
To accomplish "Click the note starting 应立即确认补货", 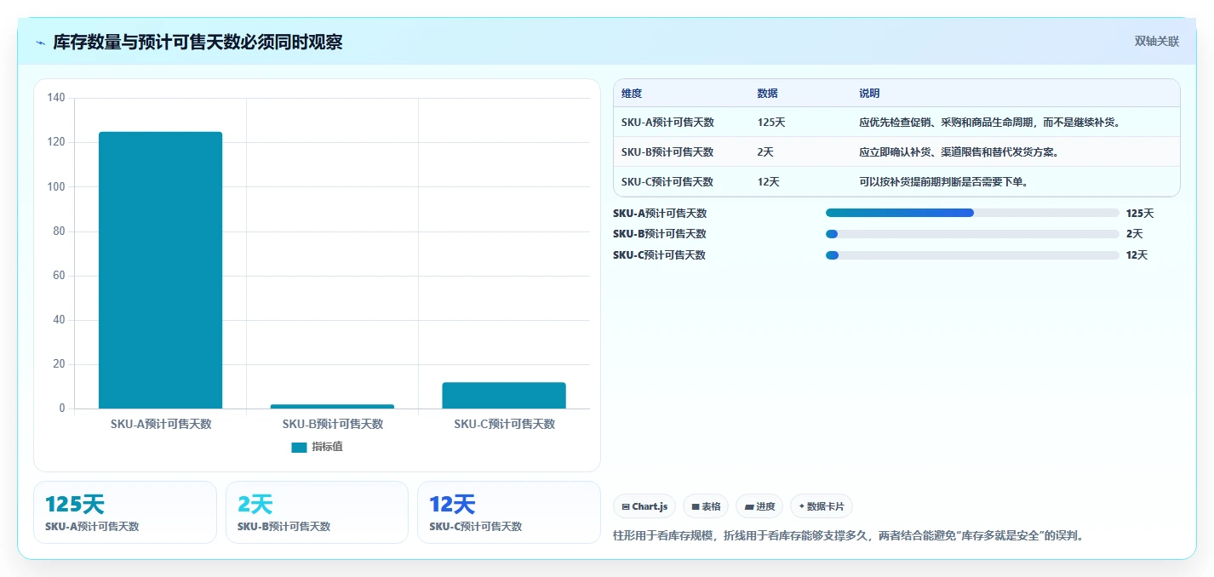I will (960, 152).
